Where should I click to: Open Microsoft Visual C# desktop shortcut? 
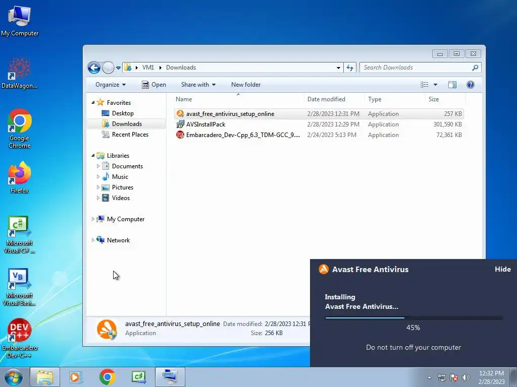[20, 235]
